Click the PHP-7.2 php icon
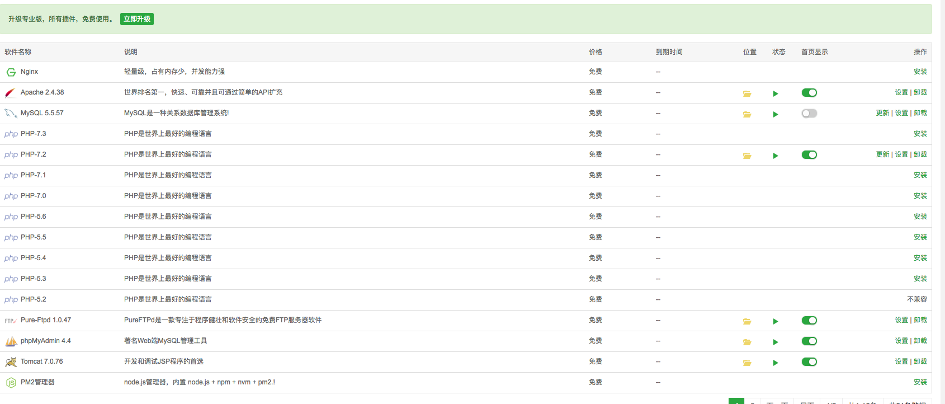 [11, 155]
